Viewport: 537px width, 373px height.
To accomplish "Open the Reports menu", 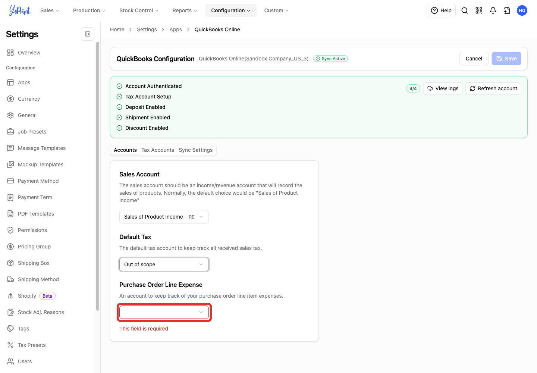I will point(185,10).
